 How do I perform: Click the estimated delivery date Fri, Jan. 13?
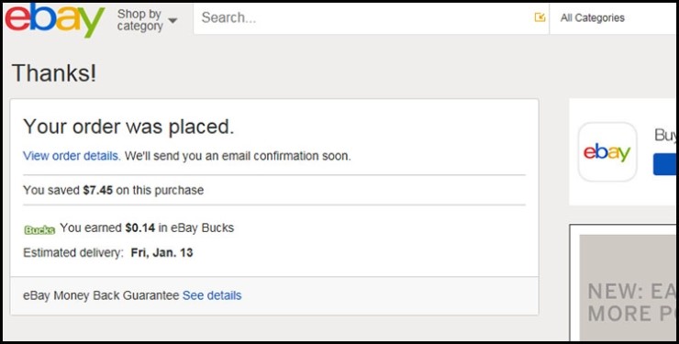point(162,252)
